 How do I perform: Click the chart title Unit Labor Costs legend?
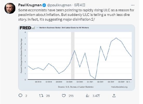pos(64,28)
